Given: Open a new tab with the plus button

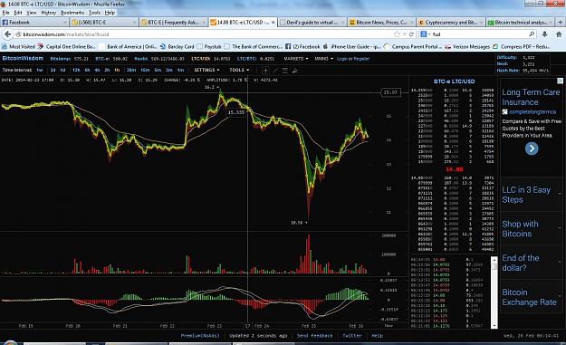Looking at the screenshot, I should (561, 22).
